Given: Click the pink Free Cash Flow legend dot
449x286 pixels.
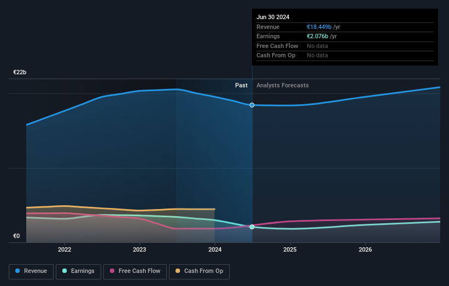Looking at the screenshot, I should click(112, 271).
